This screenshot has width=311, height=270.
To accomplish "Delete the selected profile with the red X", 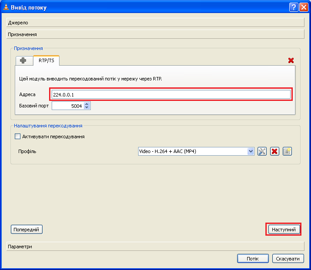I will coord(275,151).
